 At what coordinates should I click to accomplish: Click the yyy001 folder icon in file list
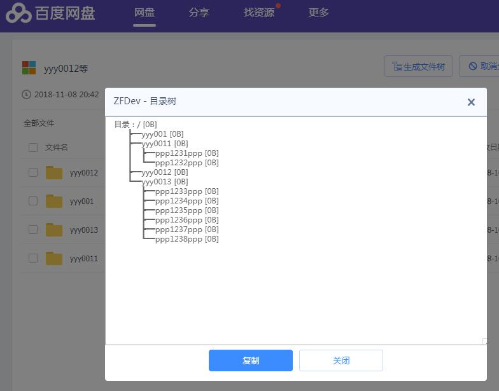pyautogui.click(x=53, y=201)
